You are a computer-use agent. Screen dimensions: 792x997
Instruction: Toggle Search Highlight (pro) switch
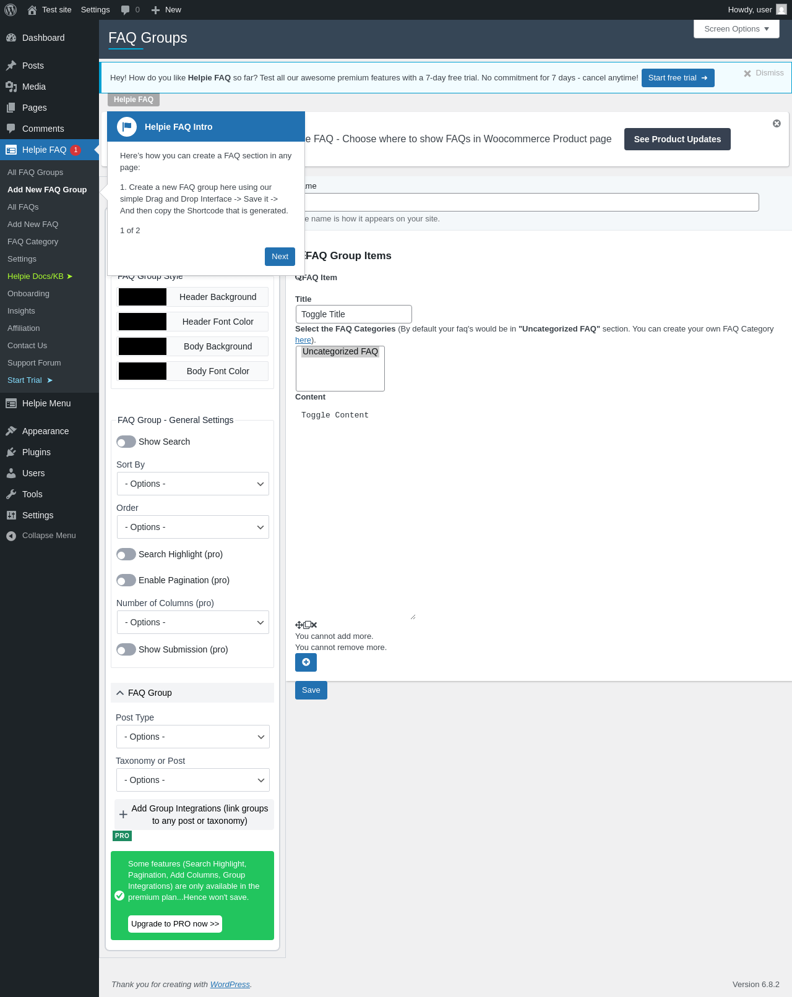point(126,554)
